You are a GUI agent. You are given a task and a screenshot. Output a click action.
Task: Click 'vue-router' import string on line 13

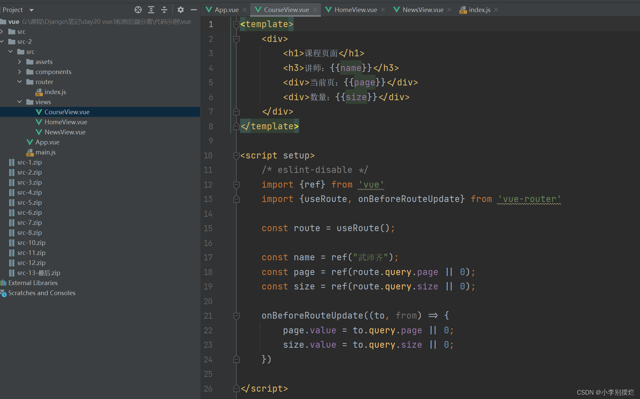(x=529, y=199)
